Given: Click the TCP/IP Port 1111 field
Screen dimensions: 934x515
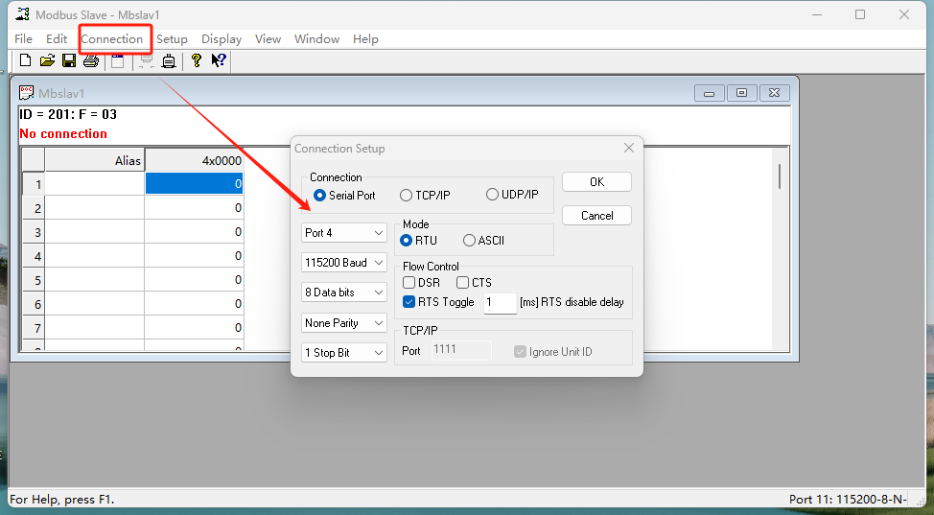Looking at the screenshot, I should 461,350.
